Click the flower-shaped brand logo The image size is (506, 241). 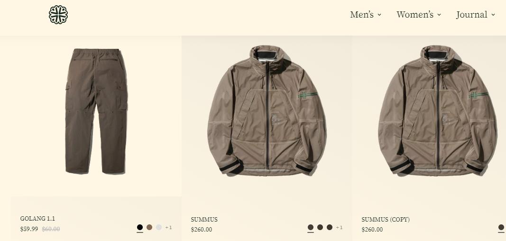pyautogui.click(x=58, y=15)
